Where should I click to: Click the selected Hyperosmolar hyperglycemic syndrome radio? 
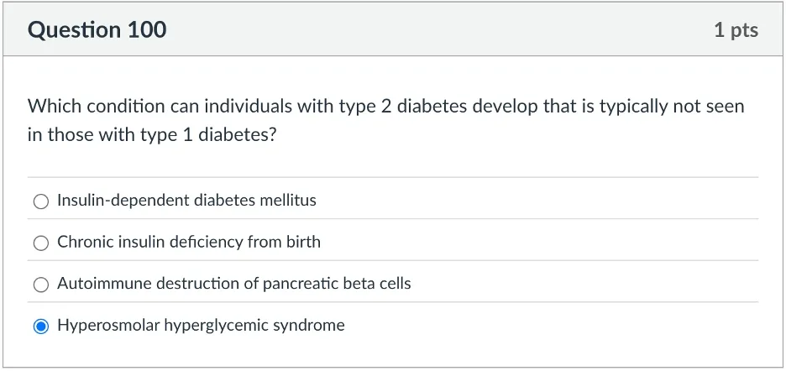pos(41,327)
